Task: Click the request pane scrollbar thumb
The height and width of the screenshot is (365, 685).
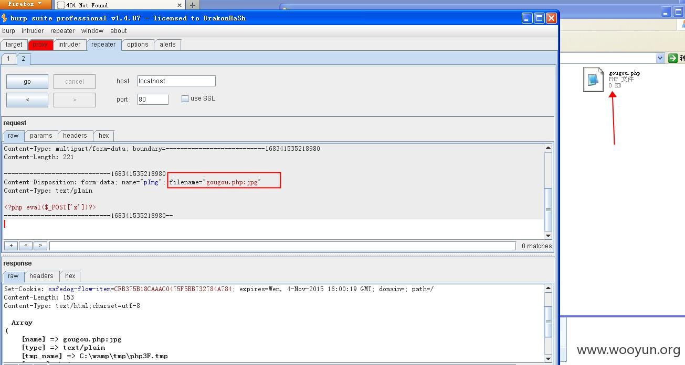Action: (x=548, y=209)
